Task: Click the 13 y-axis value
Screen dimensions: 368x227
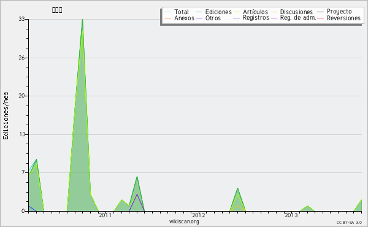Action: 22,134
